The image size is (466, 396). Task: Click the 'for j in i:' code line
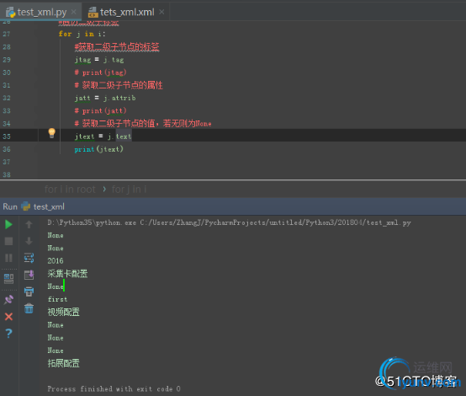[82, 34]
